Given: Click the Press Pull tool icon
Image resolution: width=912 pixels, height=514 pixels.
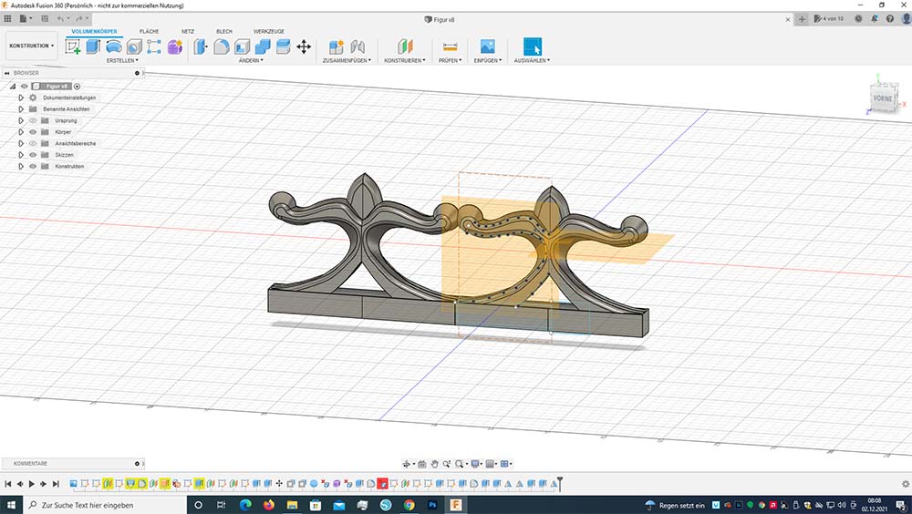Looking at the screenshot, I should click(201, 46).
